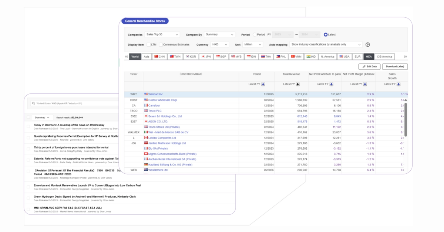Switch to the USA country tab
This screenshot has width=444, height=232.
(344, 57)
